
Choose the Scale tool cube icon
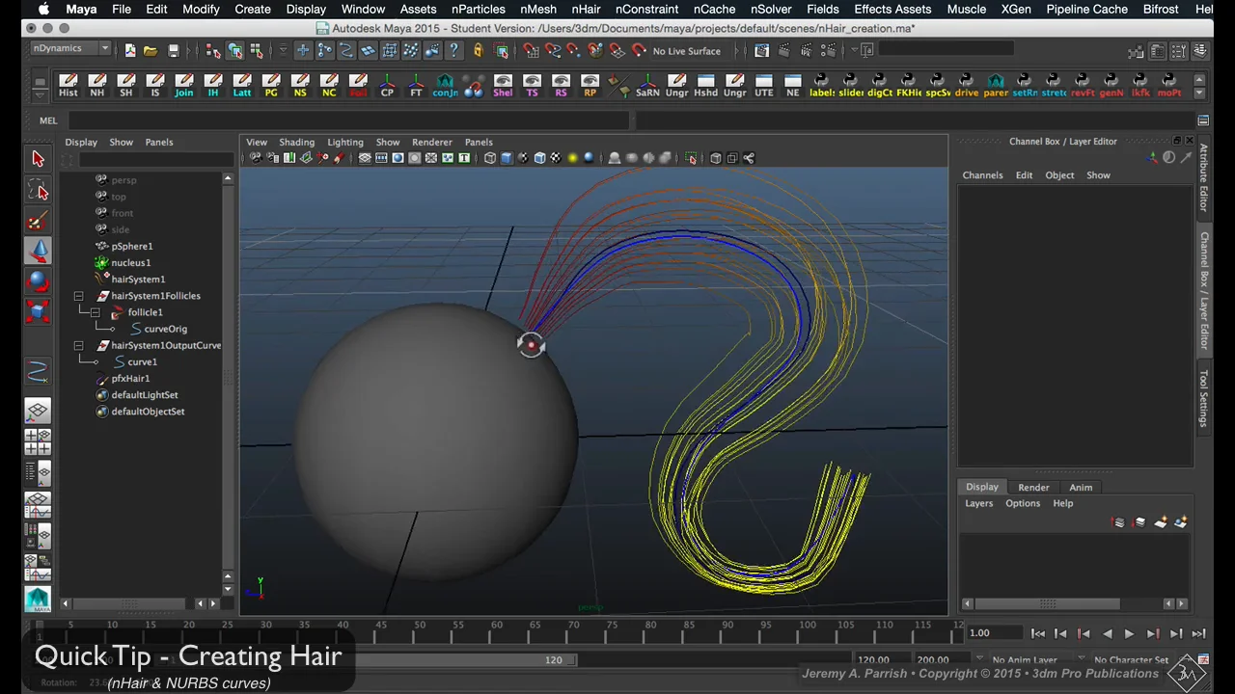[38, 310]
